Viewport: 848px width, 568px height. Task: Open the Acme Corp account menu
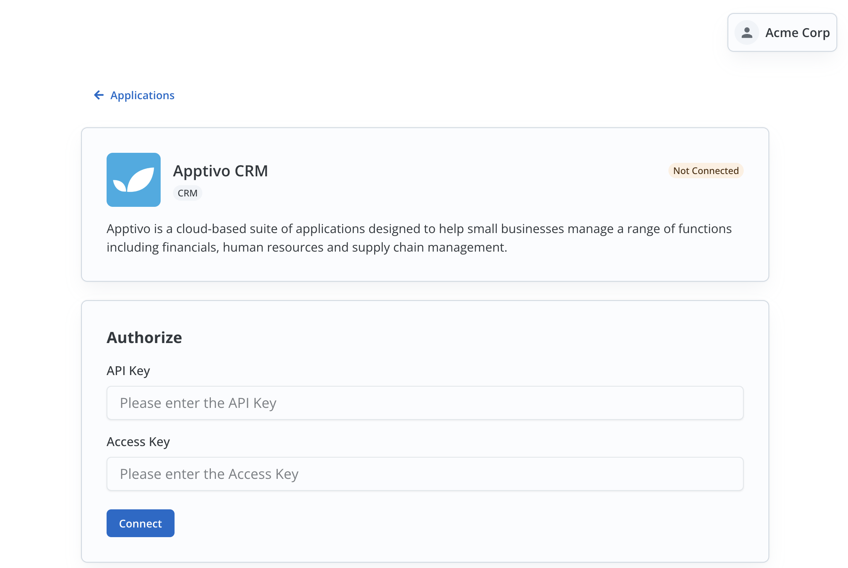(x=782, y=33)
